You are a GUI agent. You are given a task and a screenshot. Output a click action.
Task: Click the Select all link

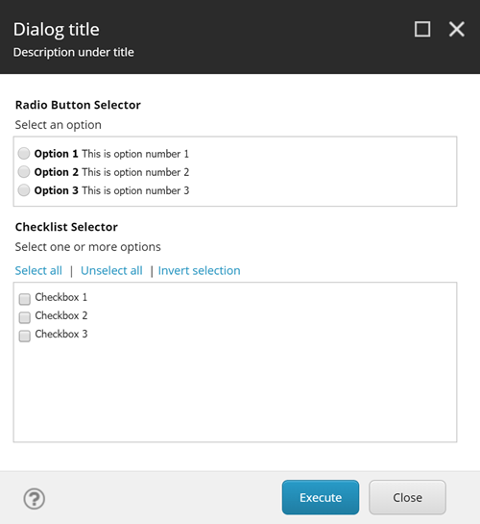[x=38, y=270]
